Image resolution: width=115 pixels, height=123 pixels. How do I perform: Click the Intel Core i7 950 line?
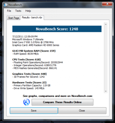[x=33, y=42]
